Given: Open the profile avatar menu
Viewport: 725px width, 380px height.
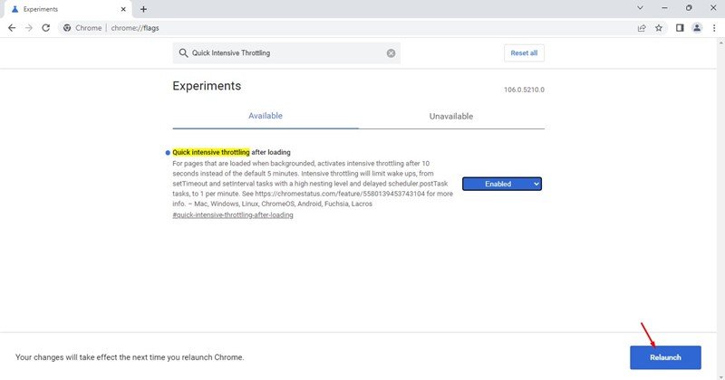Looking at the screenshot, I should (x=697, y=28).
